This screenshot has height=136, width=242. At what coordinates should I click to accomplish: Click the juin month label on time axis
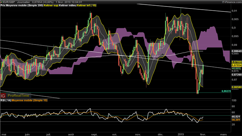(x=27, y=135)
